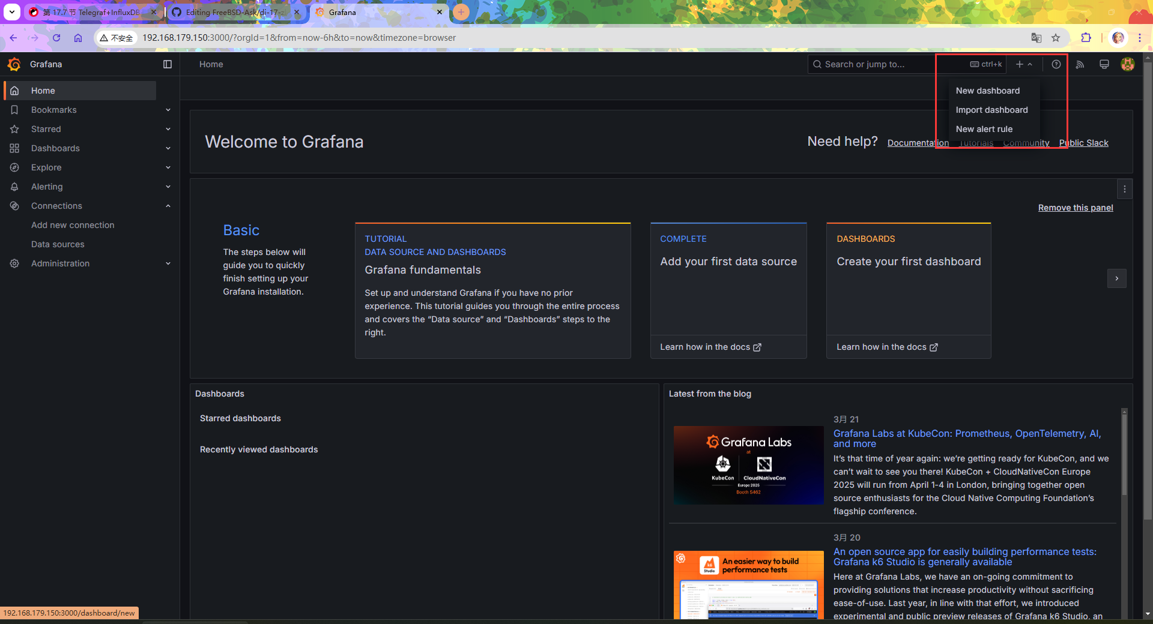This screenshot has width=1153, height=624.
Task: Expand the Starred section chevron
Action: point(168,129)
